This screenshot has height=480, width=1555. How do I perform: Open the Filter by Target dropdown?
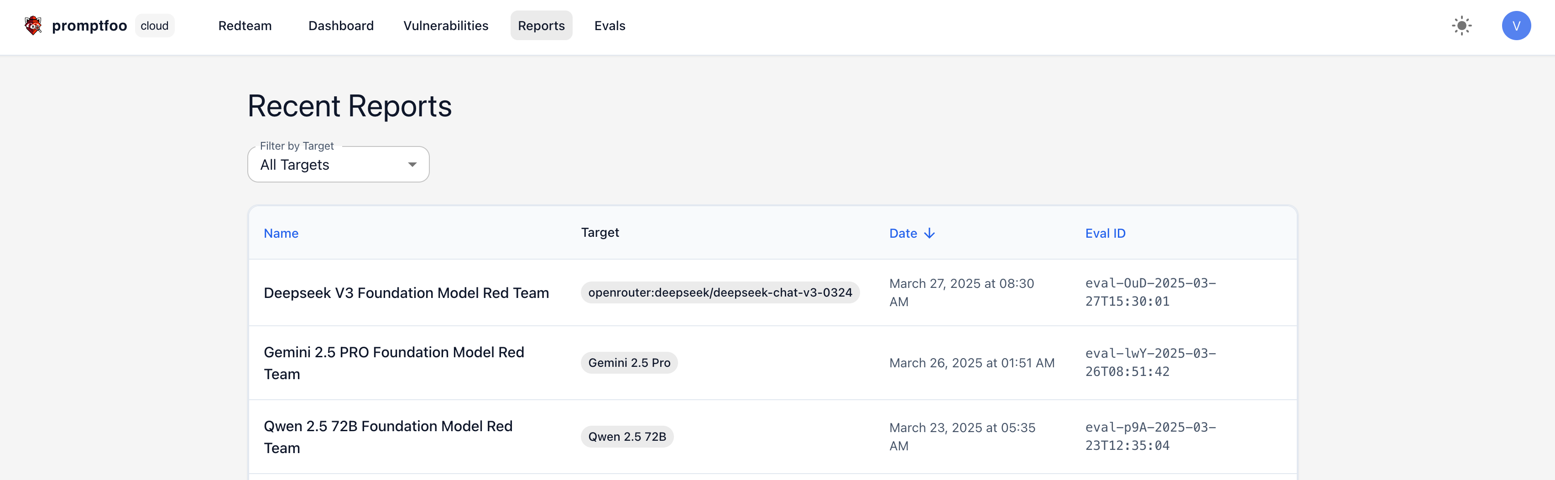(338, 165)
